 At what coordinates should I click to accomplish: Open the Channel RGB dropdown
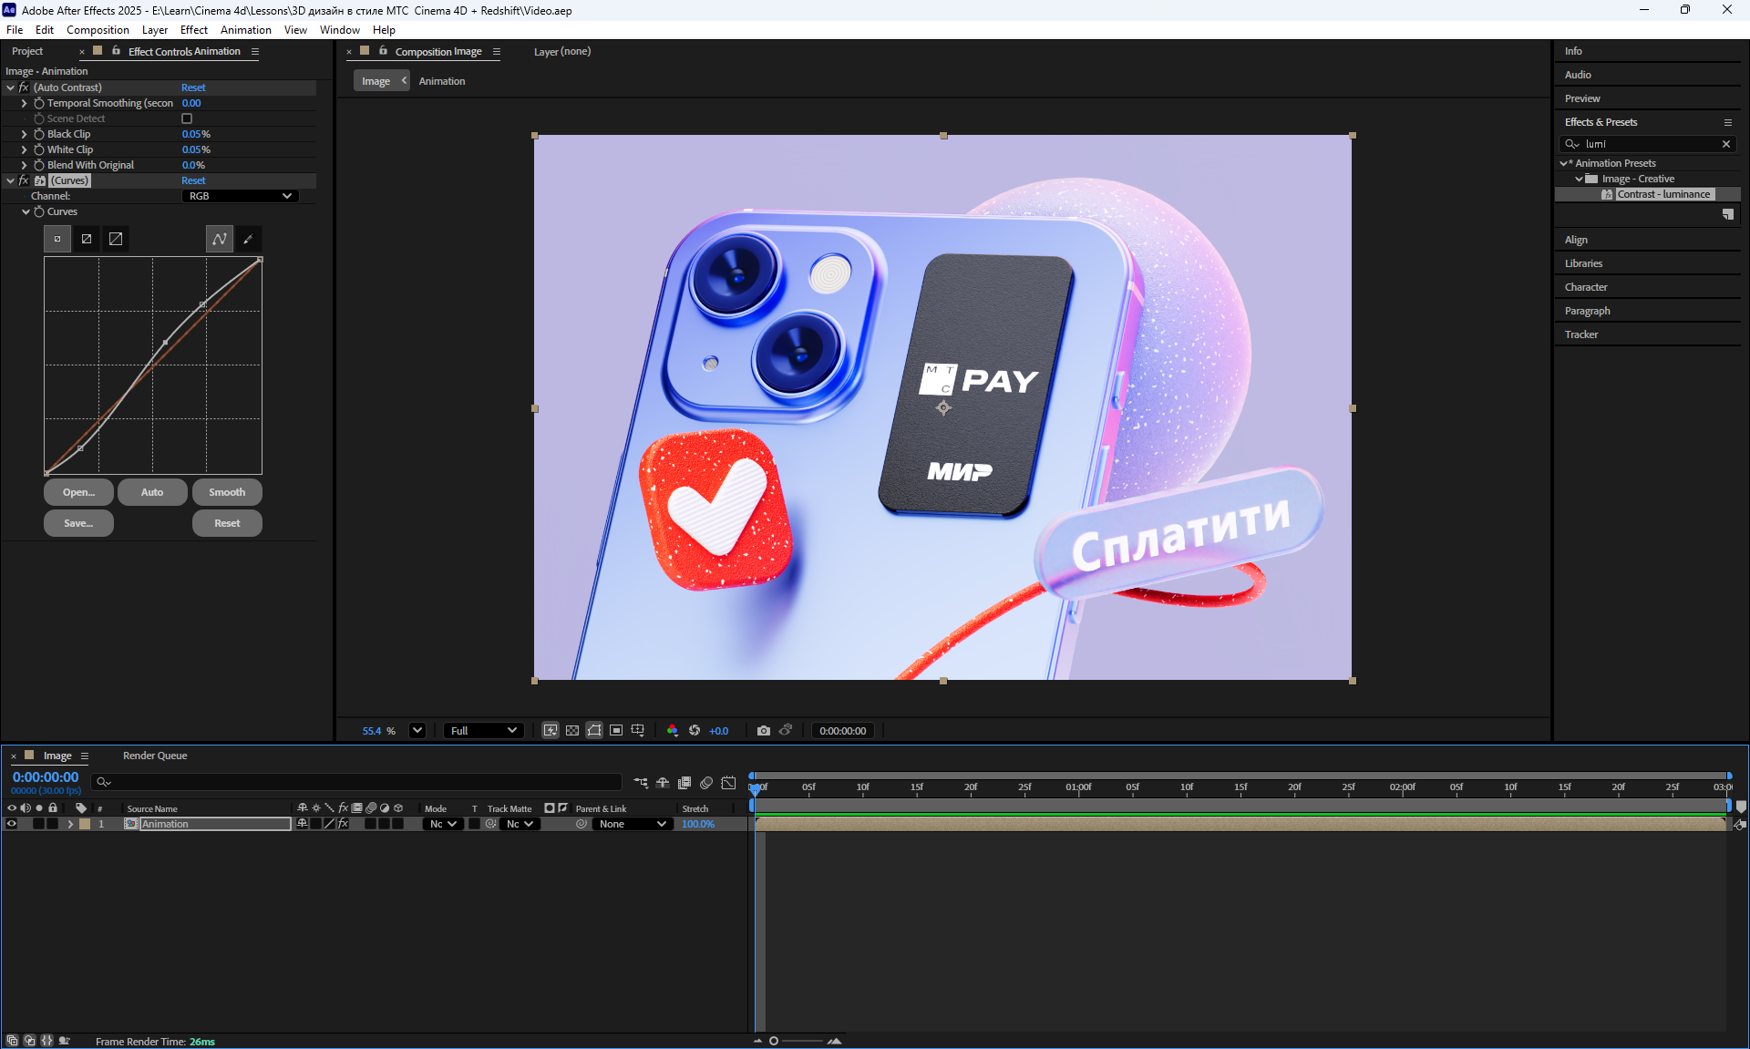240,196
